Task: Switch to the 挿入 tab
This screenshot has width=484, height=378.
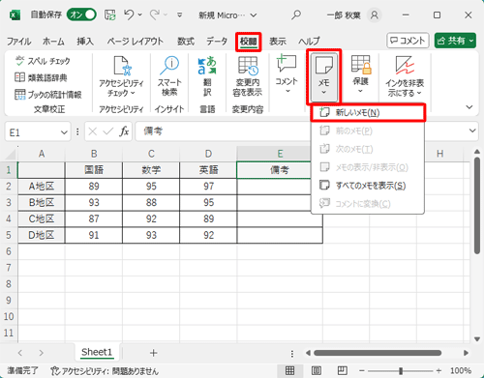Action: coord(85,42)
